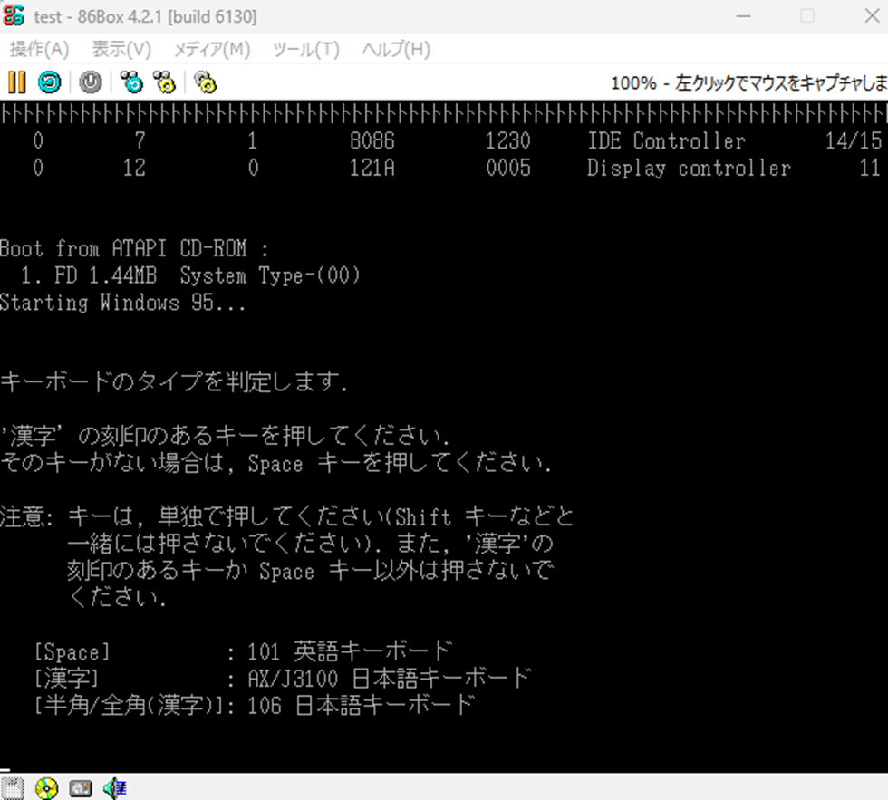Screen dimensions: 888x800
Task: Click the floppy drive status icon
Action: [x=13, y=787]
